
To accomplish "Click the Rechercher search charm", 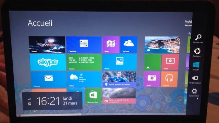I will pyautogui.click(x=198, y=39).
